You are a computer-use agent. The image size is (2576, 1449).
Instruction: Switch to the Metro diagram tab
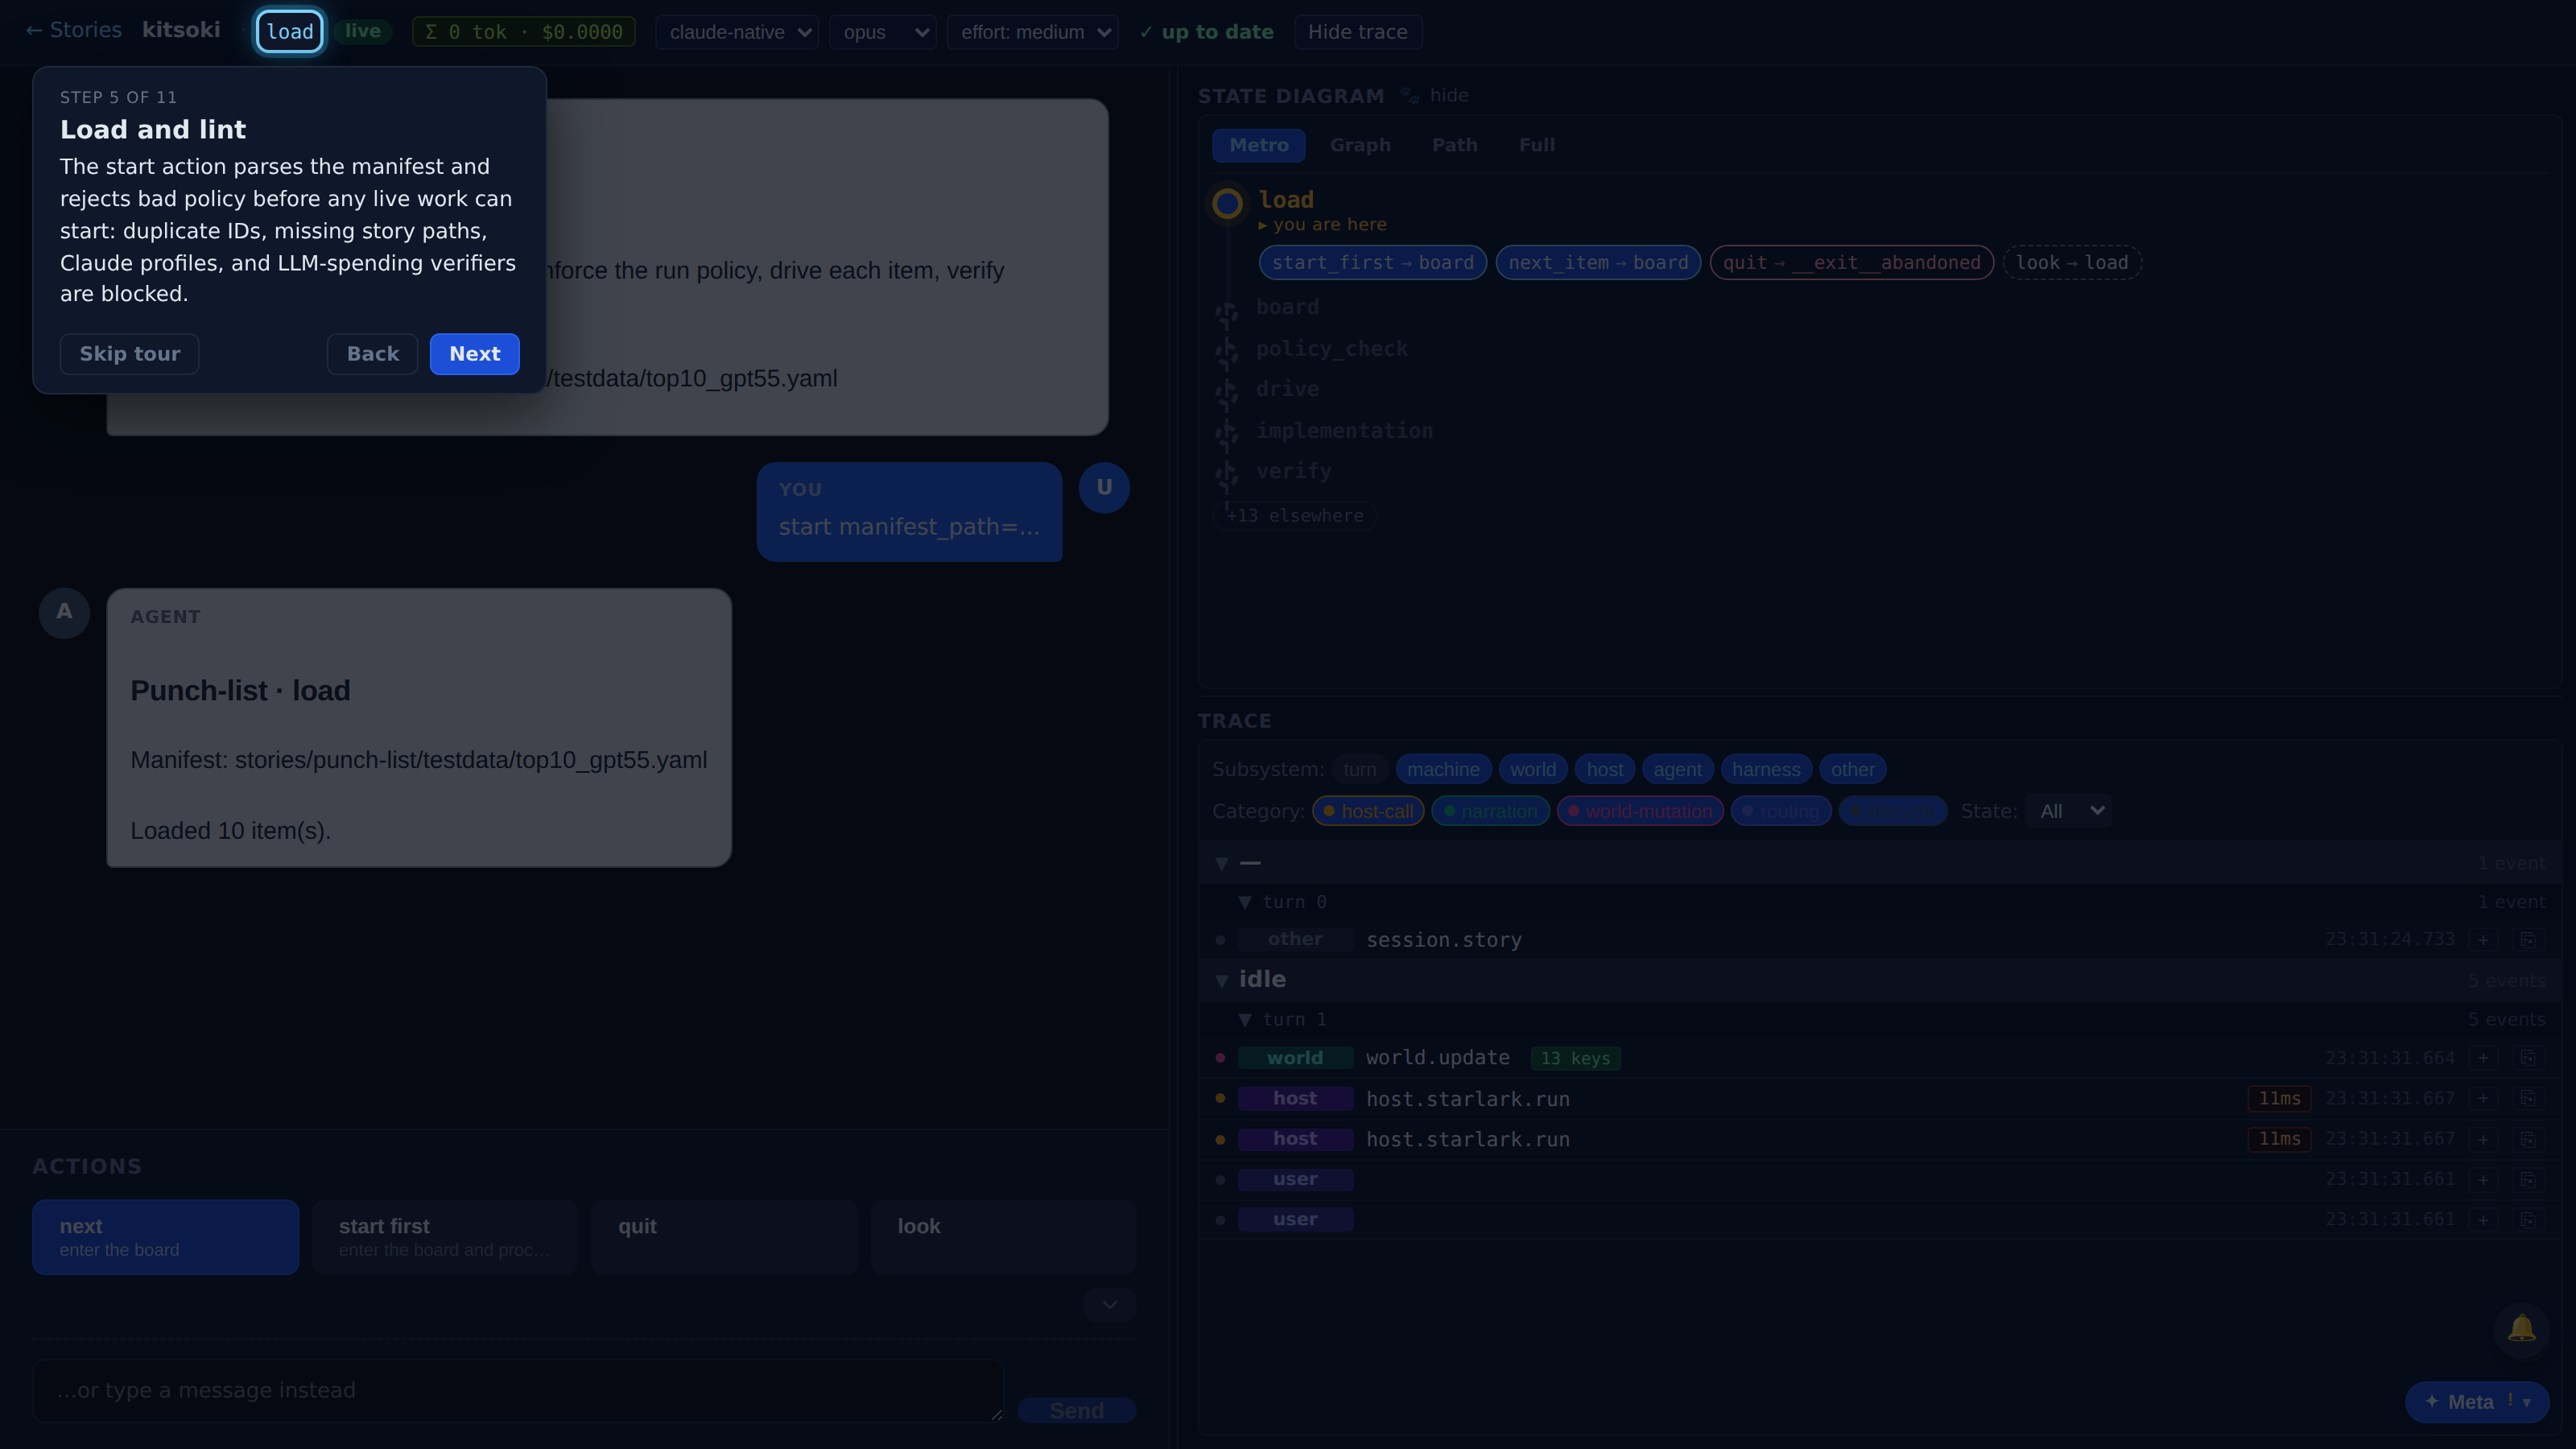pos(1259,145)
